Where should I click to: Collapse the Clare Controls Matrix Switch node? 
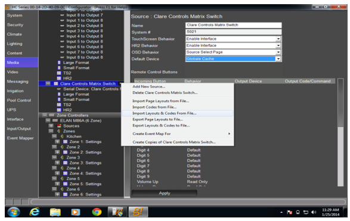click(48, 84)
